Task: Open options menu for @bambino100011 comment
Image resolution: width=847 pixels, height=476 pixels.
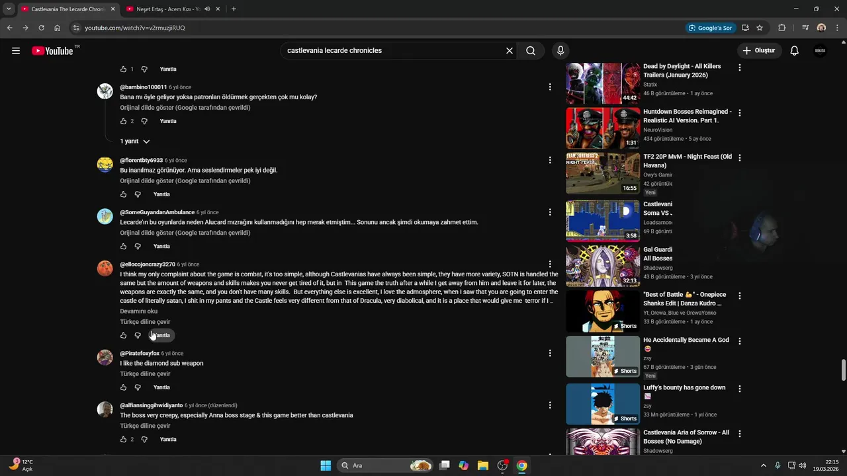Action: [x=550, y=87]
